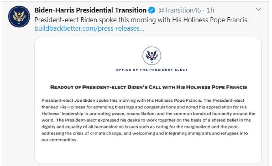Screen dimensions: 272x166
Task: Open the tweet options chevron menu
Action: pyautogui.click(x=258, y=10)
